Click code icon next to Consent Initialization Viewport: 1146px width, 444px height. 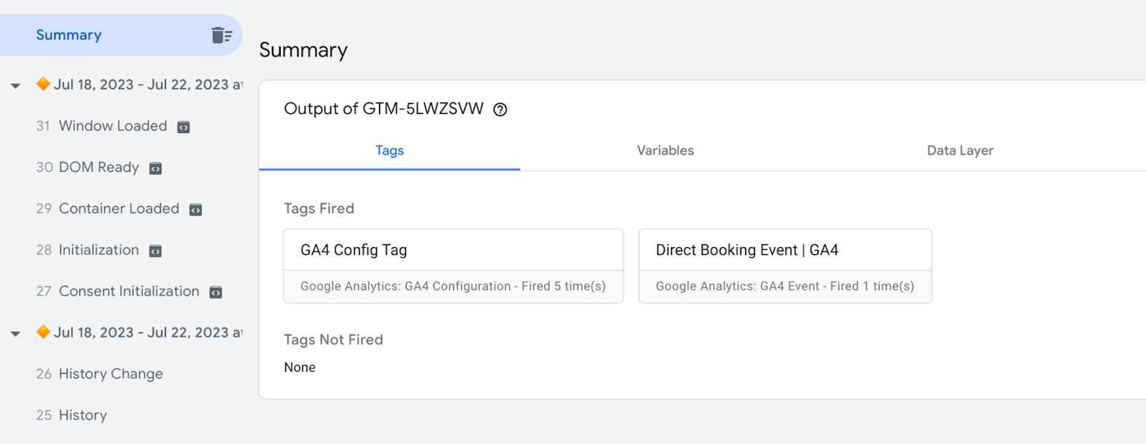[216, 292]
